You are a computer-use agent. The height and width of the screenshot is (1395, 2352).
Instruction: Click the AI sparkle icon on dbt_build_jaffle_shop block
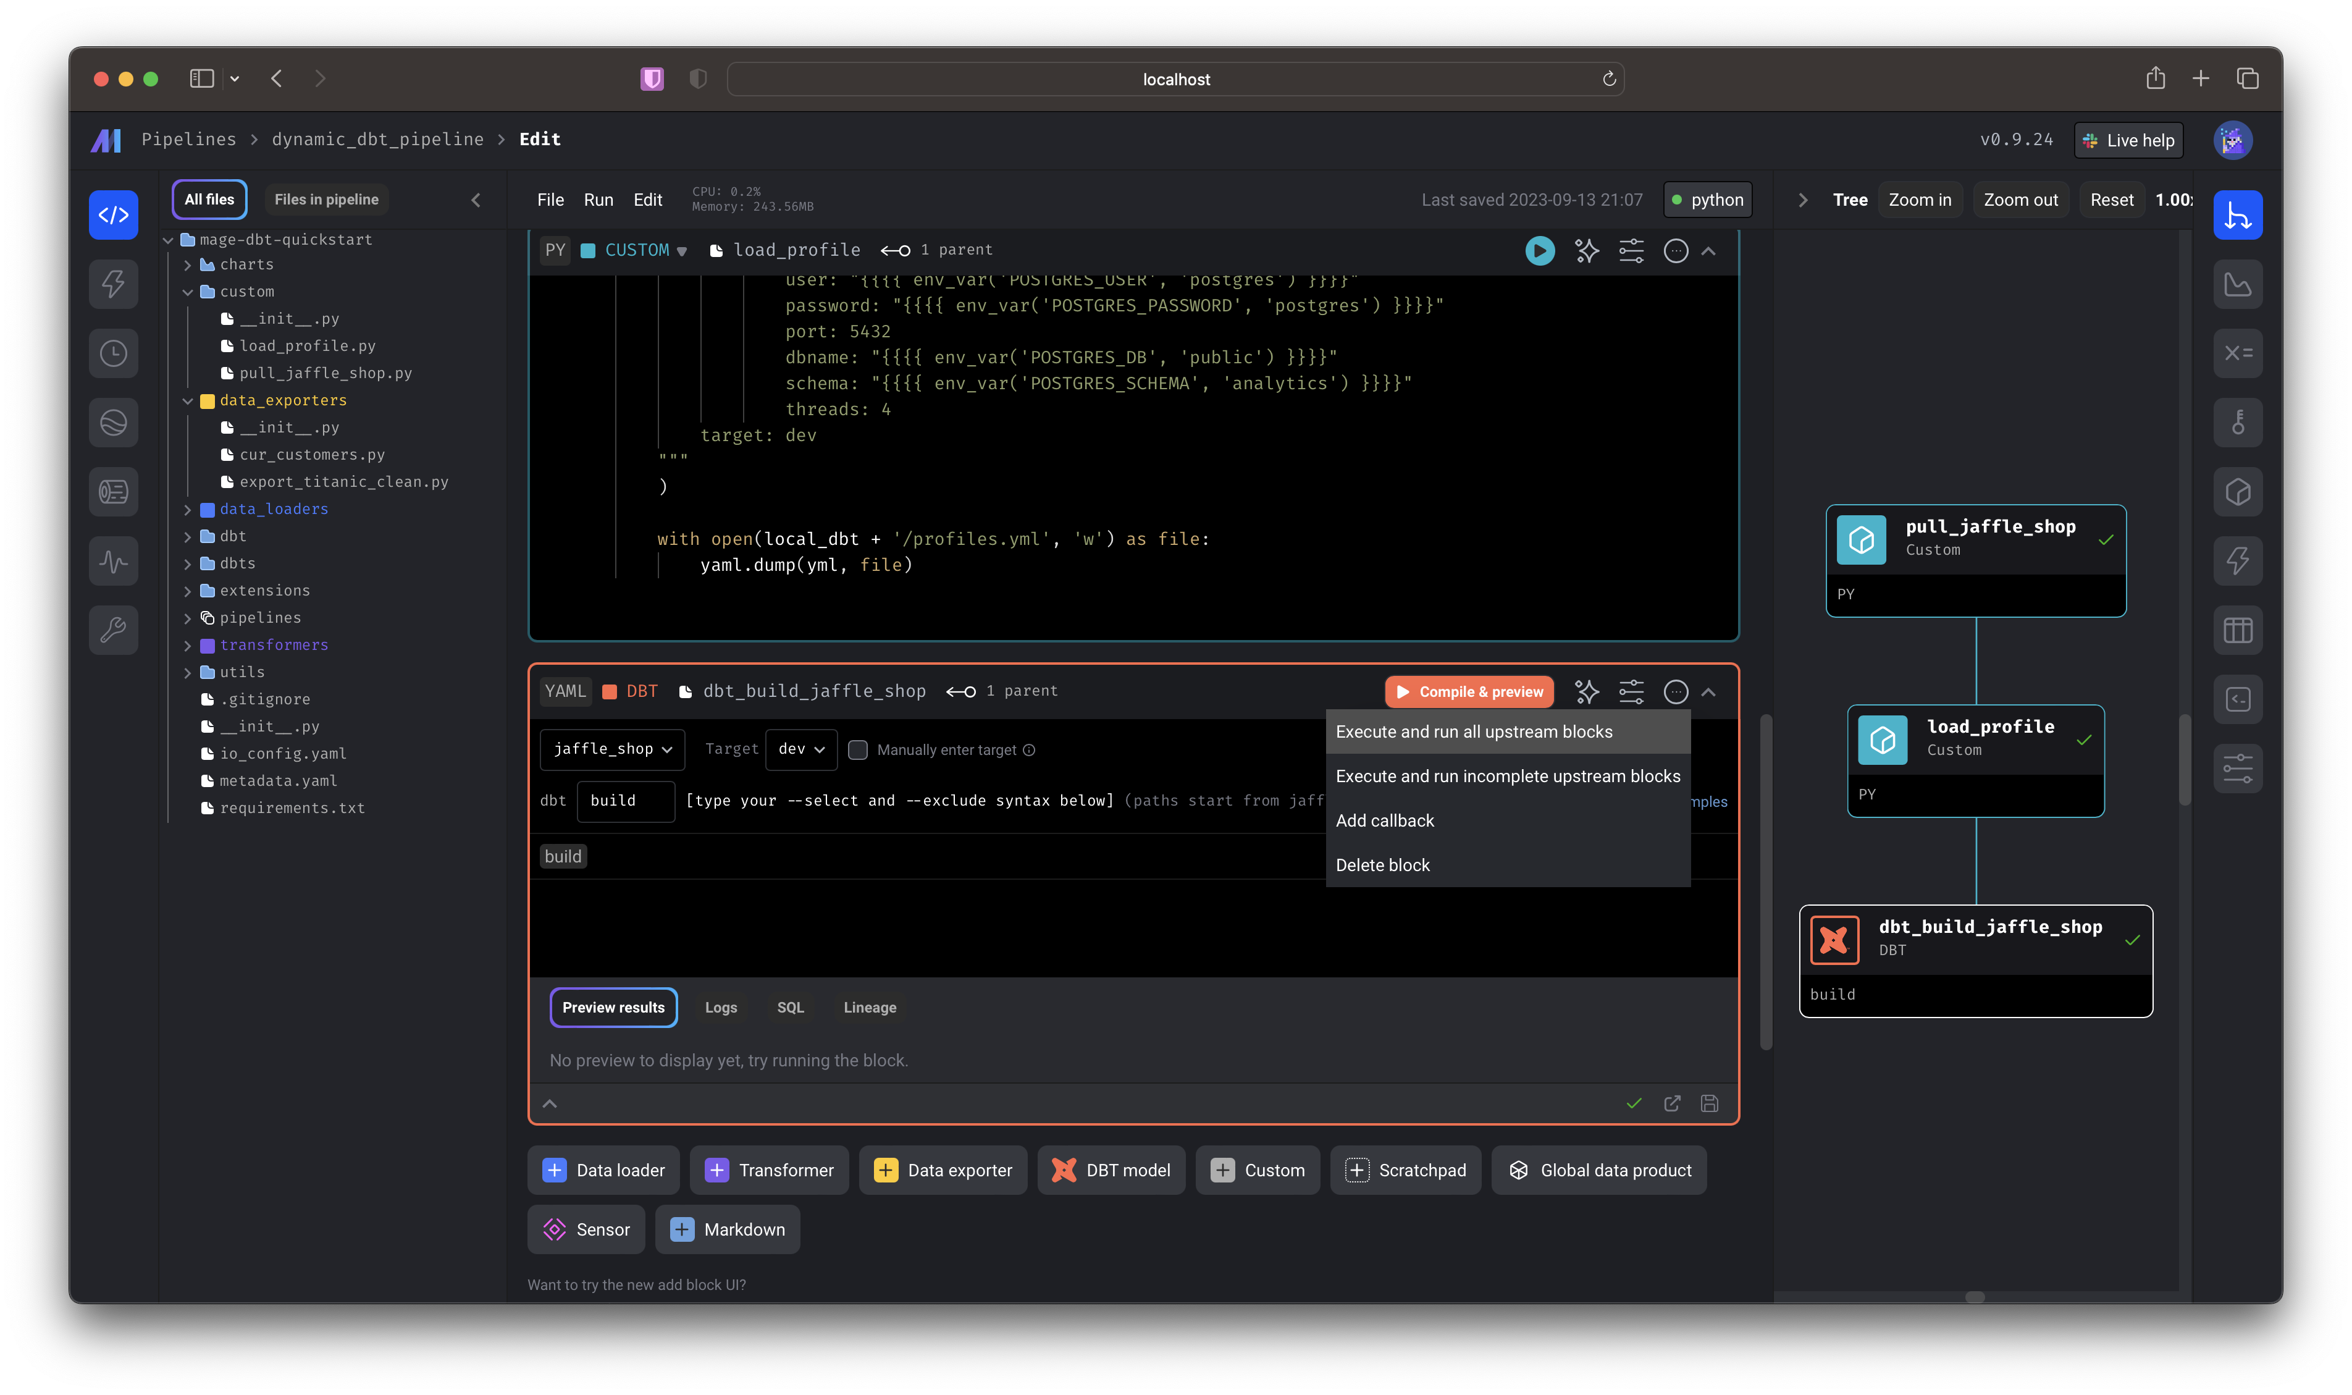point(1586,692)
